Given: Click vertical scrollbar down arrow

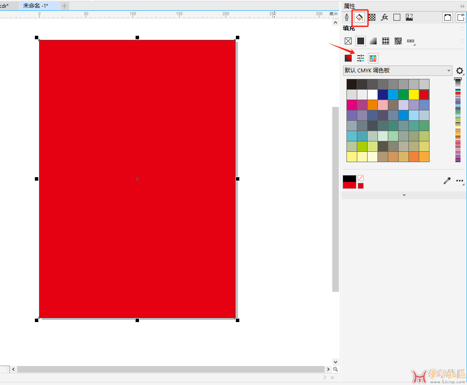Looking at the screenshot, I should 335,362.
